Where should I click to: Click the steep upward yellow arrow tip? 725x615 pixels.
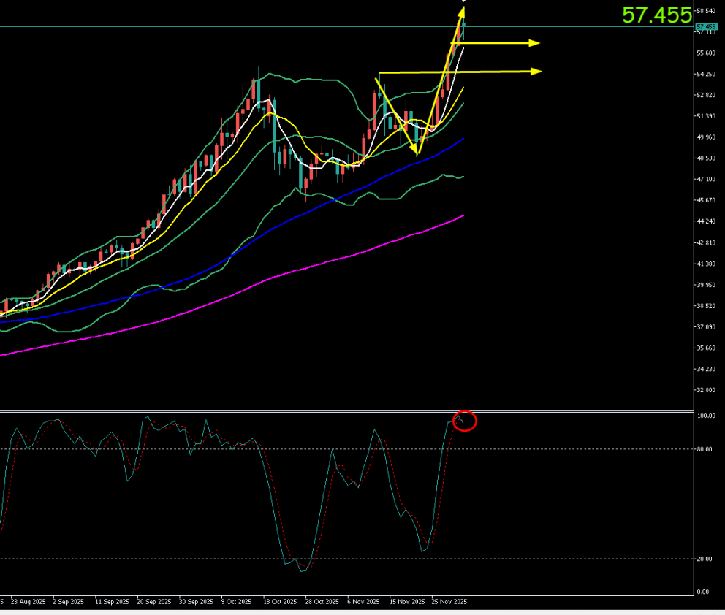click(463, 9)
